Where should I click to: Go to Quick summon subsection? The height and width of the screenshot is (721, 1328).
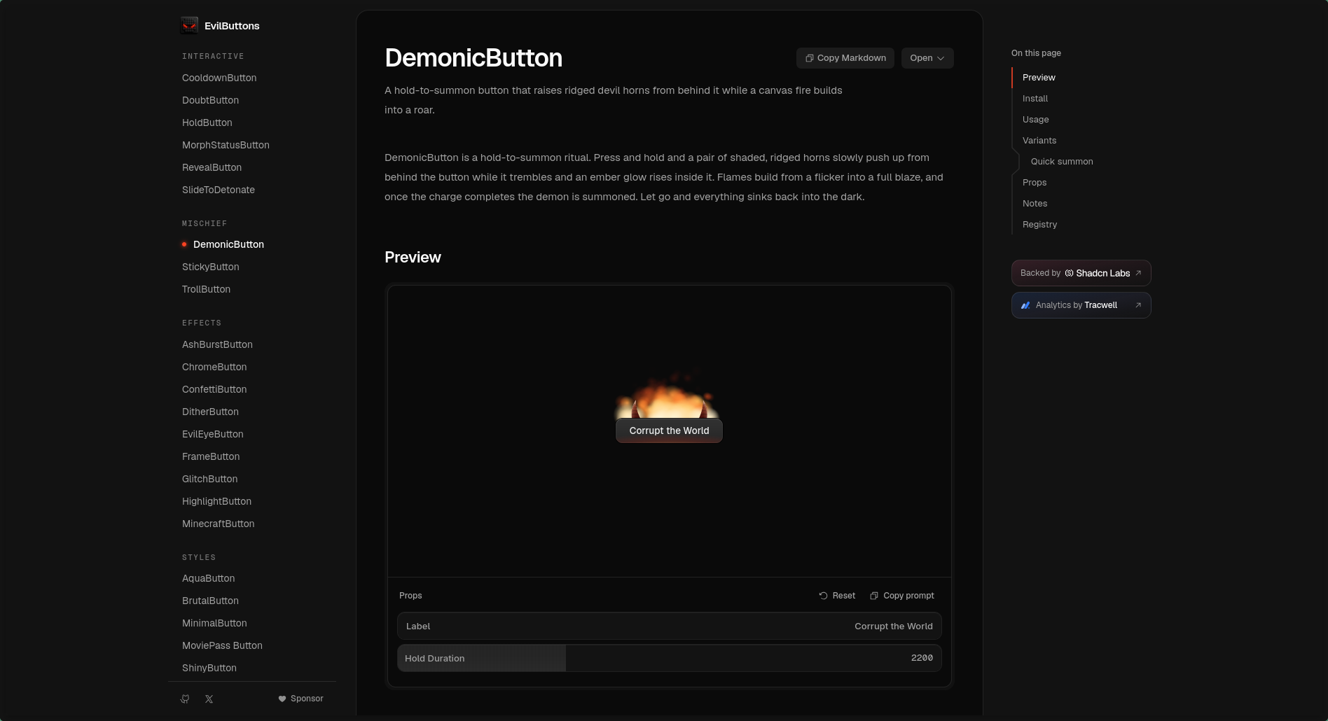coord(1062,162)
